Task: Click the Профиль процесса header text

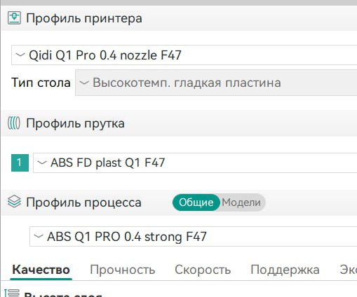Action: (x=83, y=202)
